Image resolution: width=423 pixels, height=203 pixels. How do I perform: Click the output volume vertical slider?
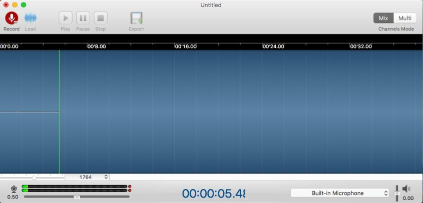point(397,193)
